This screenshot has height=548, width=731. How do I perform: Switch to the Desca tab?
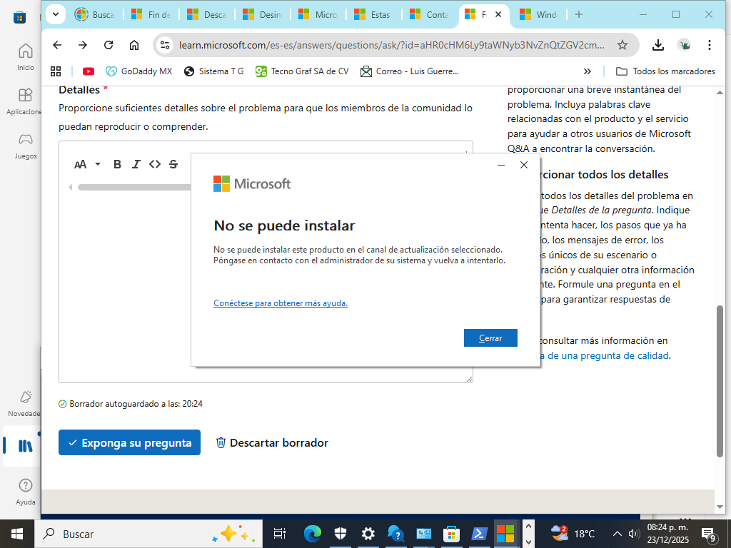point(206,14)
